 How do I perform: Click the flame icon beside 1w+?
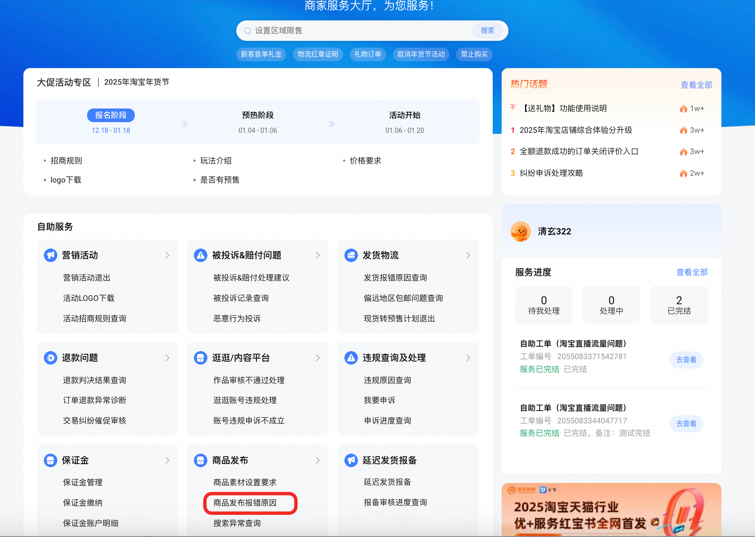tap(684, 109)
